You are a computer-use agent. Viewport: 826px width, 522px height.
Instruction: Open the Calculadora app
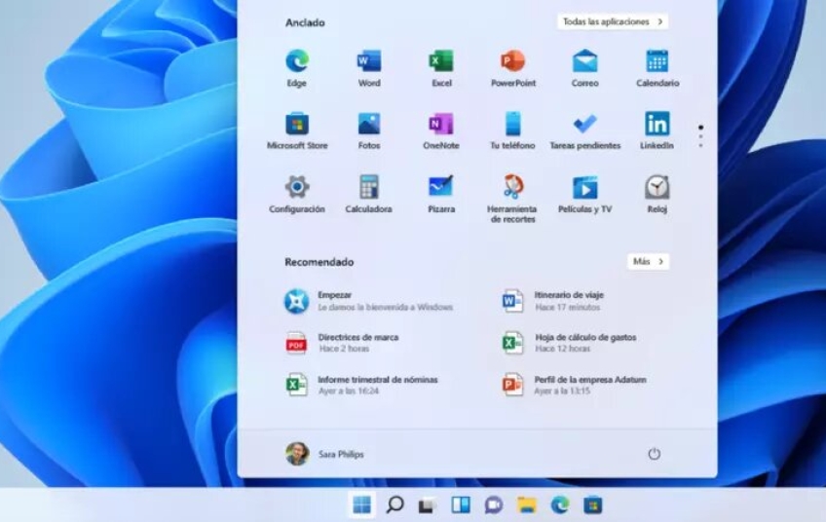368,187
